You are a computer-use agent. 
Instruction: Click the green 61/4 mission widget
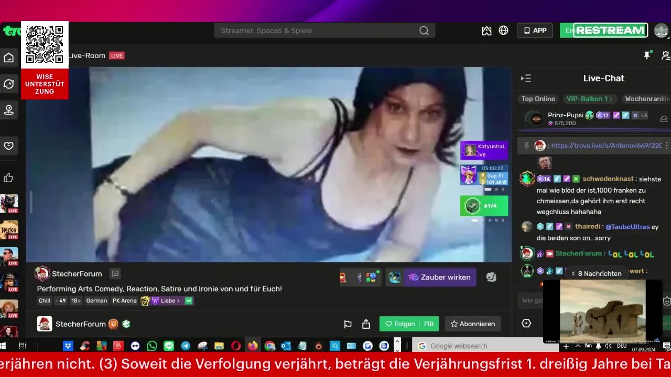pos(484,206)
